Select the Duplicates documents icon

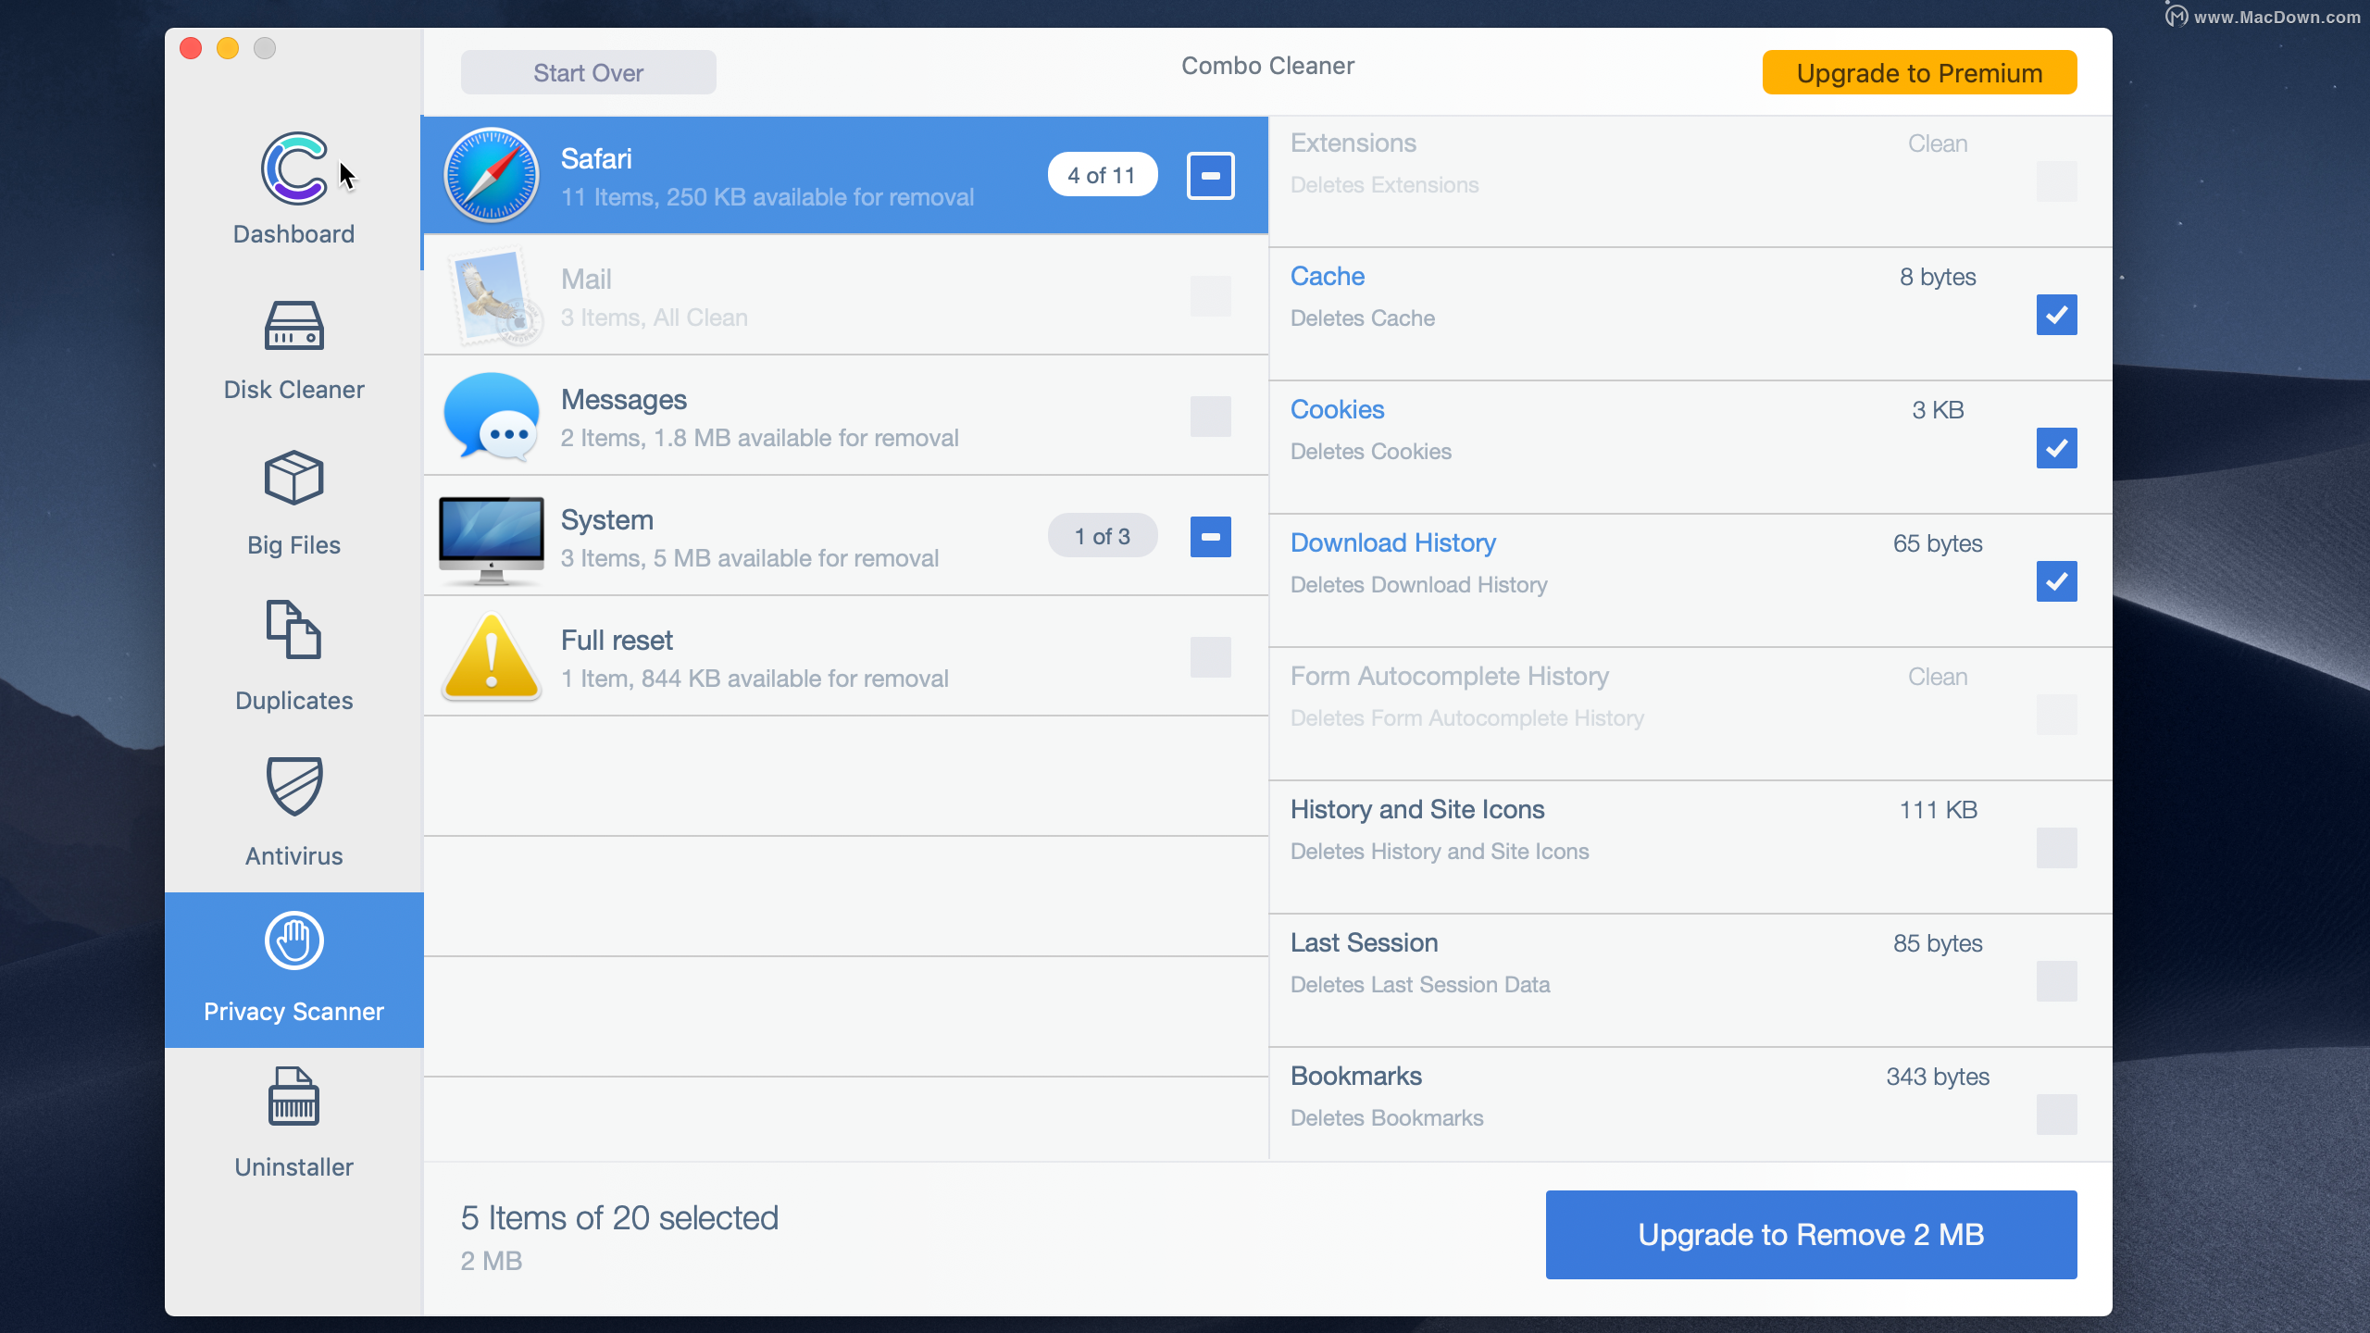click(294, 629)
